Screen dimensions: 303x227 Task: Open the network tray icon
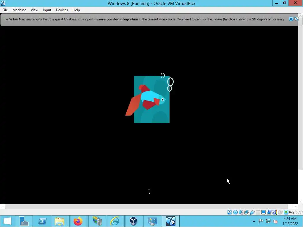pos(268,221)
